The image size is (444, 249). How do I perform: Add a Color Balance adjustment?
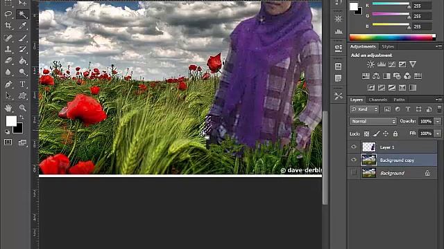tap(376, 76)
